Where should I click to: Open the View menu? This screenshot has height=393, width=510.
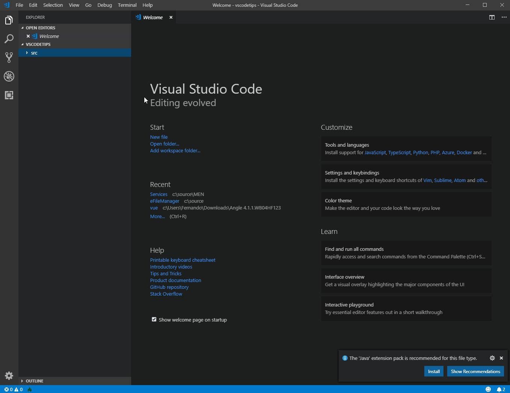coord(74,5)
